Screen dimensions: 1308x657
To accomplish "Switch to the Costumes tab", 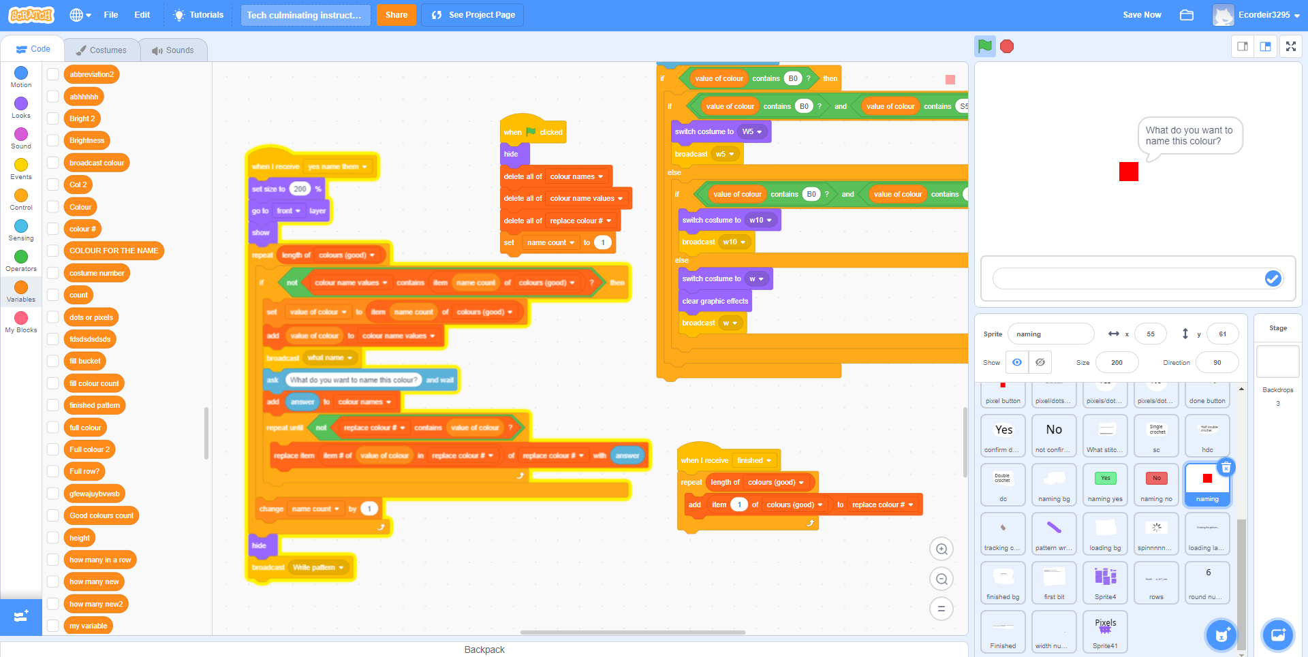I will tap(102, 50).
